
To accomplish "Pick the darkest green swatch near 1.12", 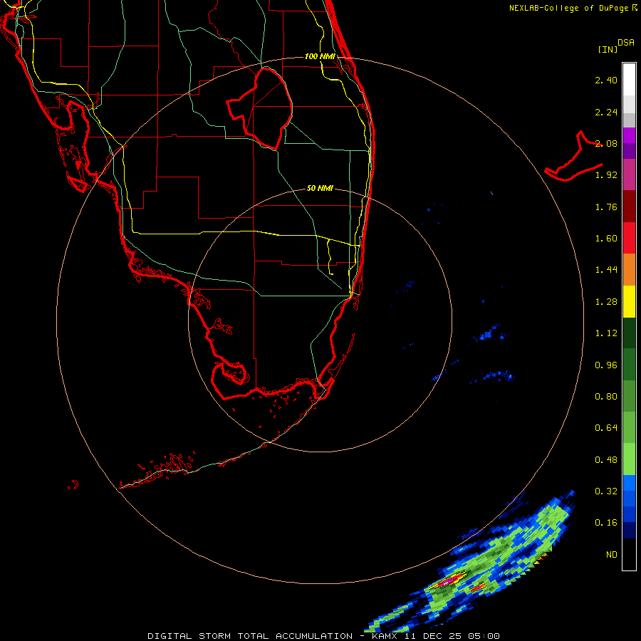I will tap(629, 333).
